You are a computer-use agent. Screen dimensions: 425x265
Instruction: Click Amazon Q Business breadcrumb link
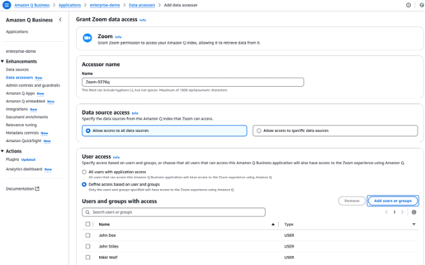click(32, 5)
